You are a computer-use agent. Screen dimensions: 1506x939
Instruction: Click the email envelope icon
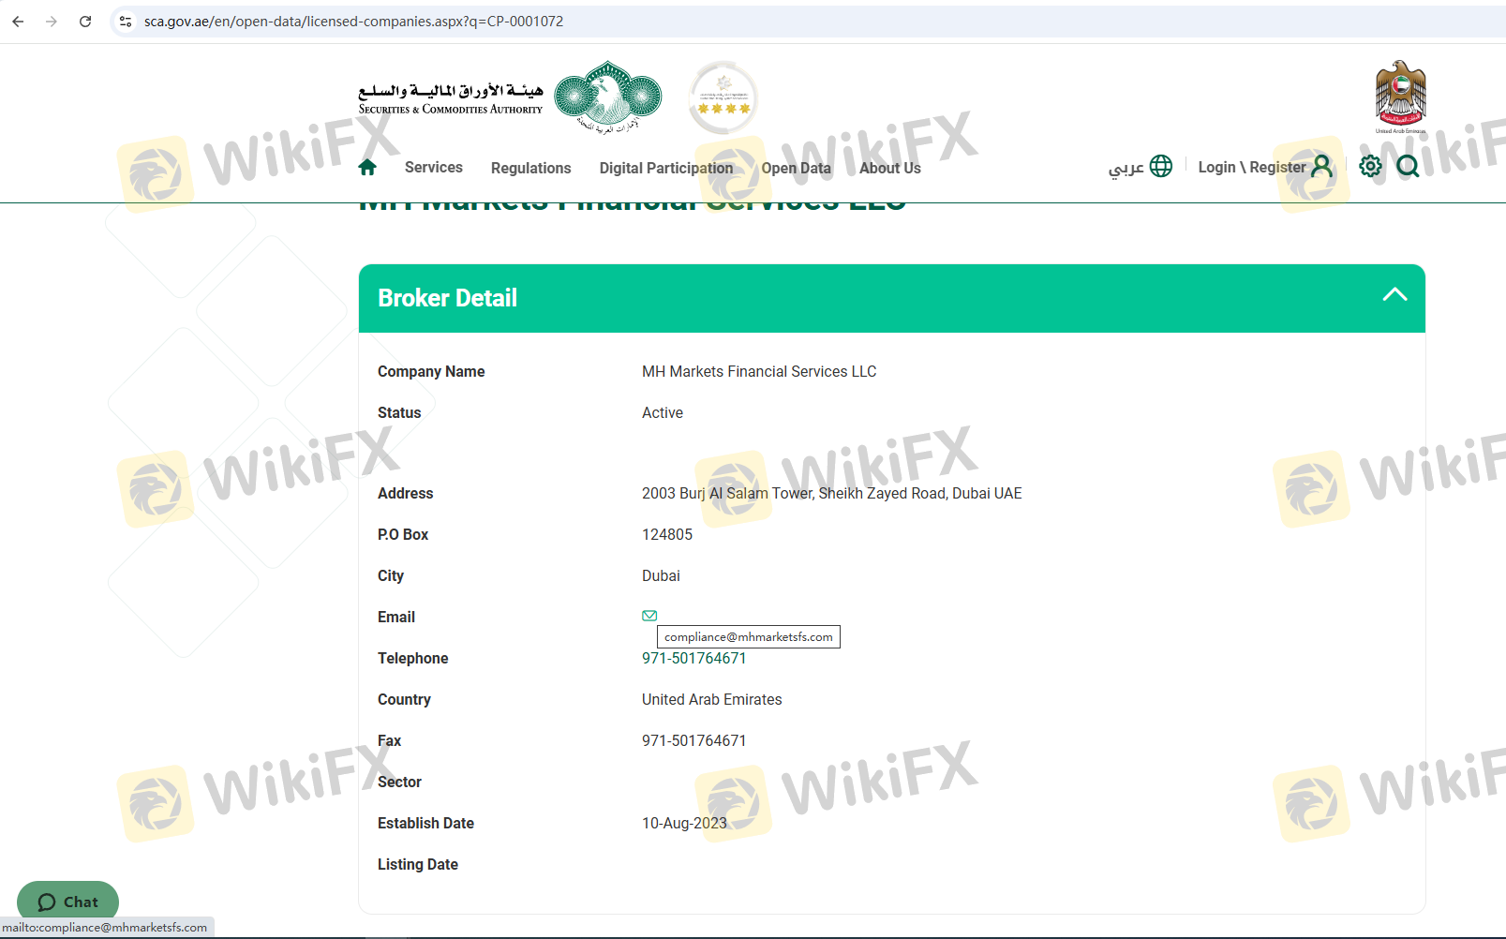point(649,616)
